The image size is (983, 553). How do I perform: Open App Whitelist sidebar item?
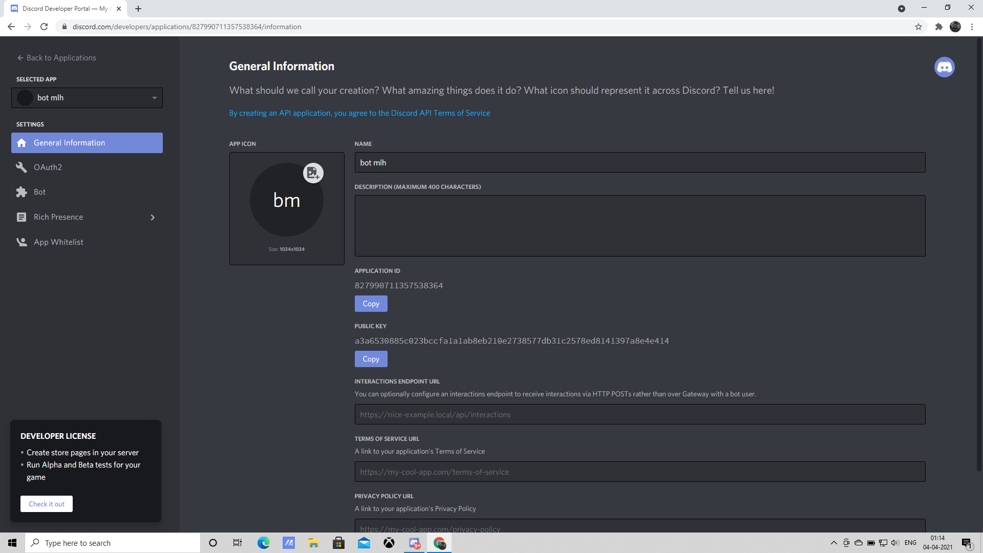point(58,242)
